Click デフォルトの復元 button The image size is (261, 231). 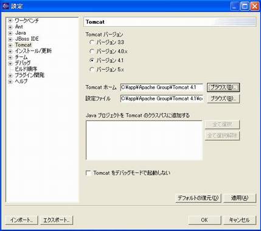[x=198, y=198]
